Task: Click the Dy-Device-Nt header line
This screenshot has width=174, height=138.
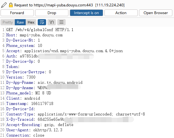Action: tap(23, 40)
